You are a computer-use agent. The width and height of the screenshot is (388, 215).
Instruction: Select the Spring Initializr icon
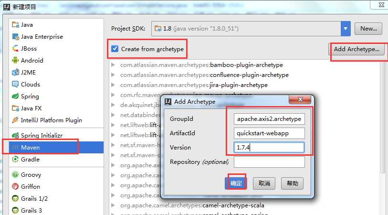[x=15, y=136]
